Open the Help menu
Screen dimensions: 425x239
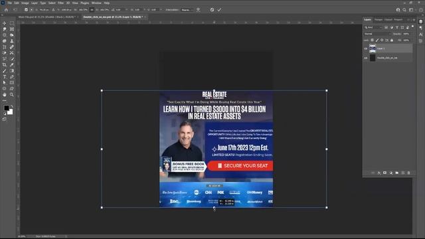click(x=107, y=3)
